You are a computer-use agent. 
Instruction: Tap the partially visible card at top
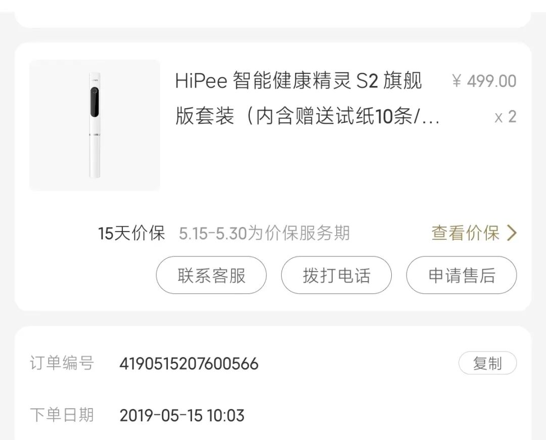(x=273, y=14)
